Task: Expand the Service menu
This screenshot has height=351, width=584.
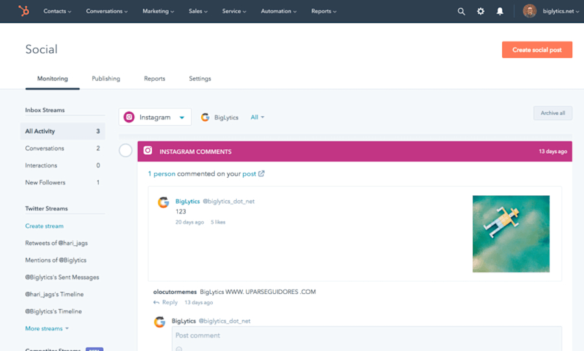Action: (x=234, y=11)
